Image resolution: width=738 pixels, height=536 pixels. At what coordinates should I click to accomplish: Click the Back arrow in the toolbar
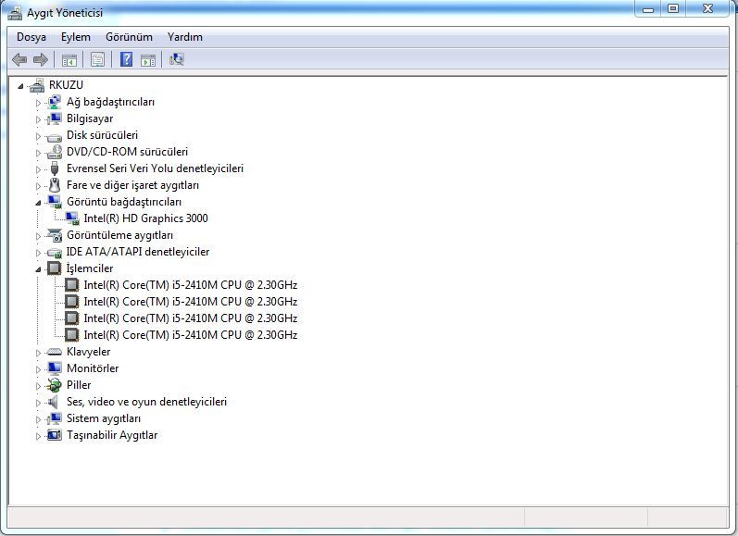[x=19, y=60]
